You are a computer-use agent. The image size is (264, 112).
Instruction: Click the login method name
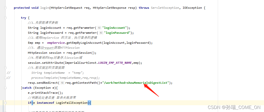(x=45, y=8)
